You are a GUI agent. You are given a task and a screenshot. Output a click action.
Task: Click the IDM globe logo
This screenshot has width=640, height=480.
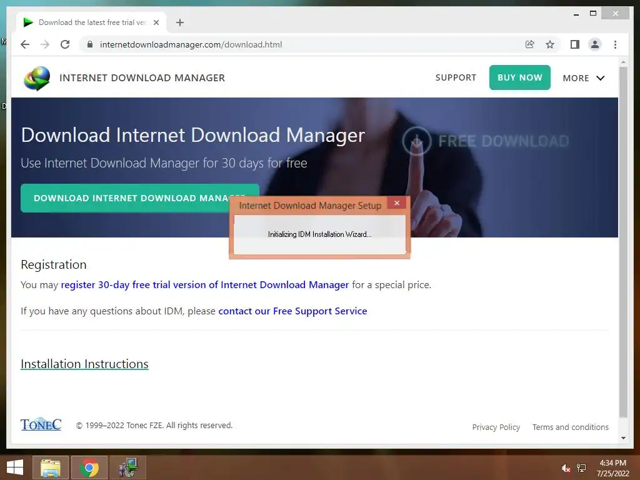click(x=37, y=78)
